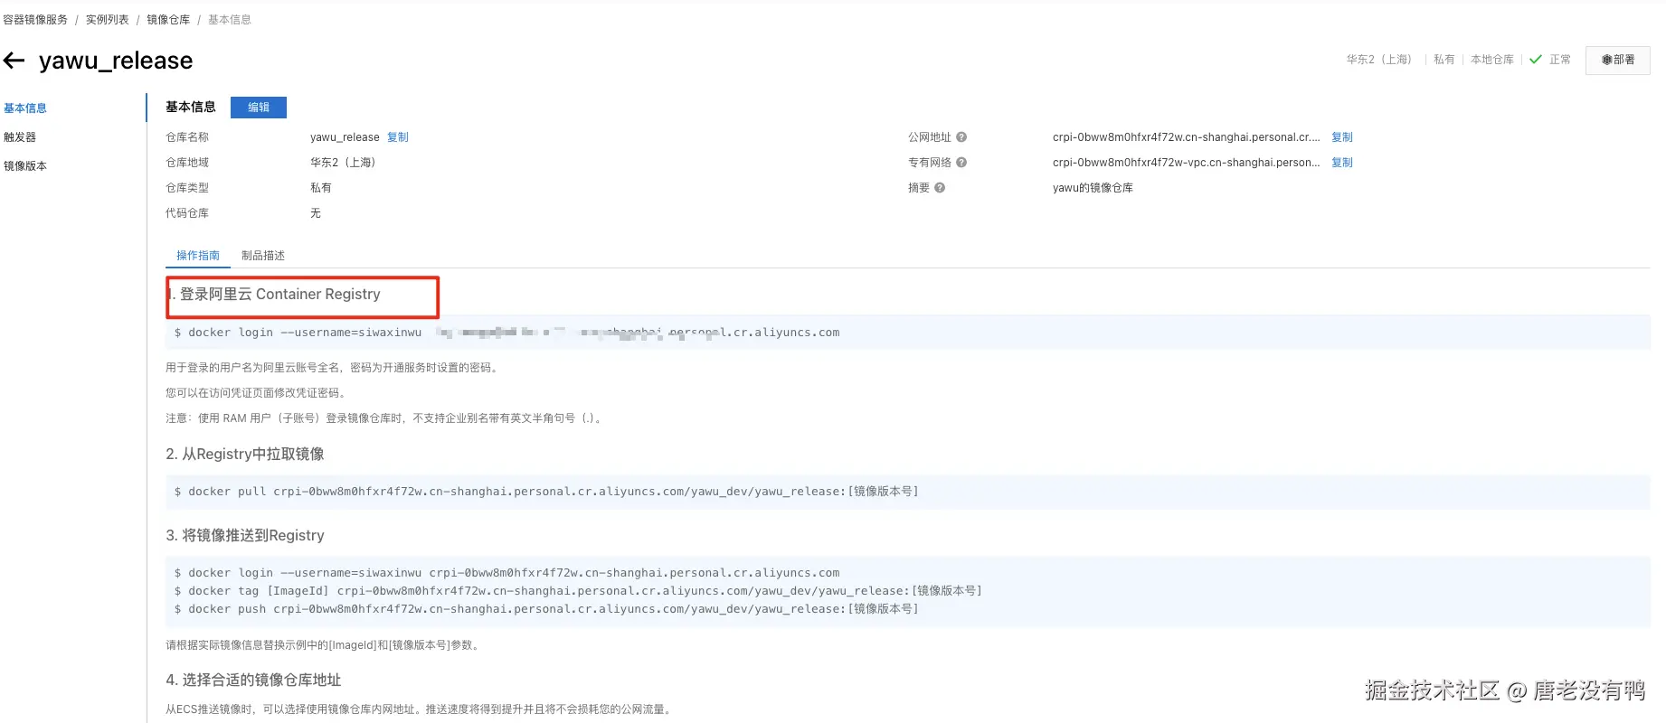The image size is (1666, 723).
Task: Click the heading 2. 从Registry中拉取镜像
Action: [245, 454]
